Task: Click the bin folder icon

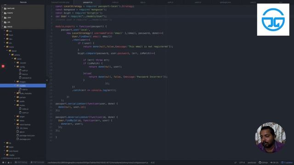Action: 7,31
